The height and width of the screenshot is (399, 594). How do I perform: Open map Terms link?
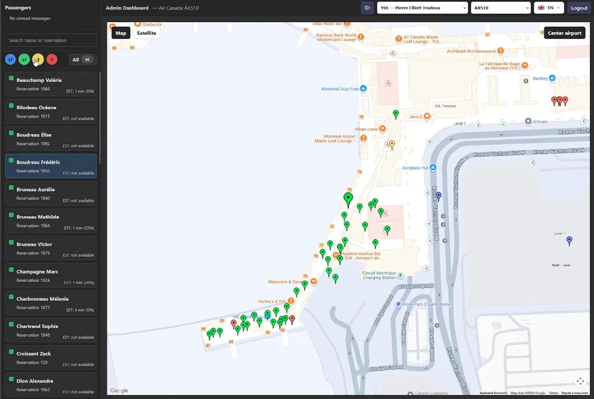point(553,393)
